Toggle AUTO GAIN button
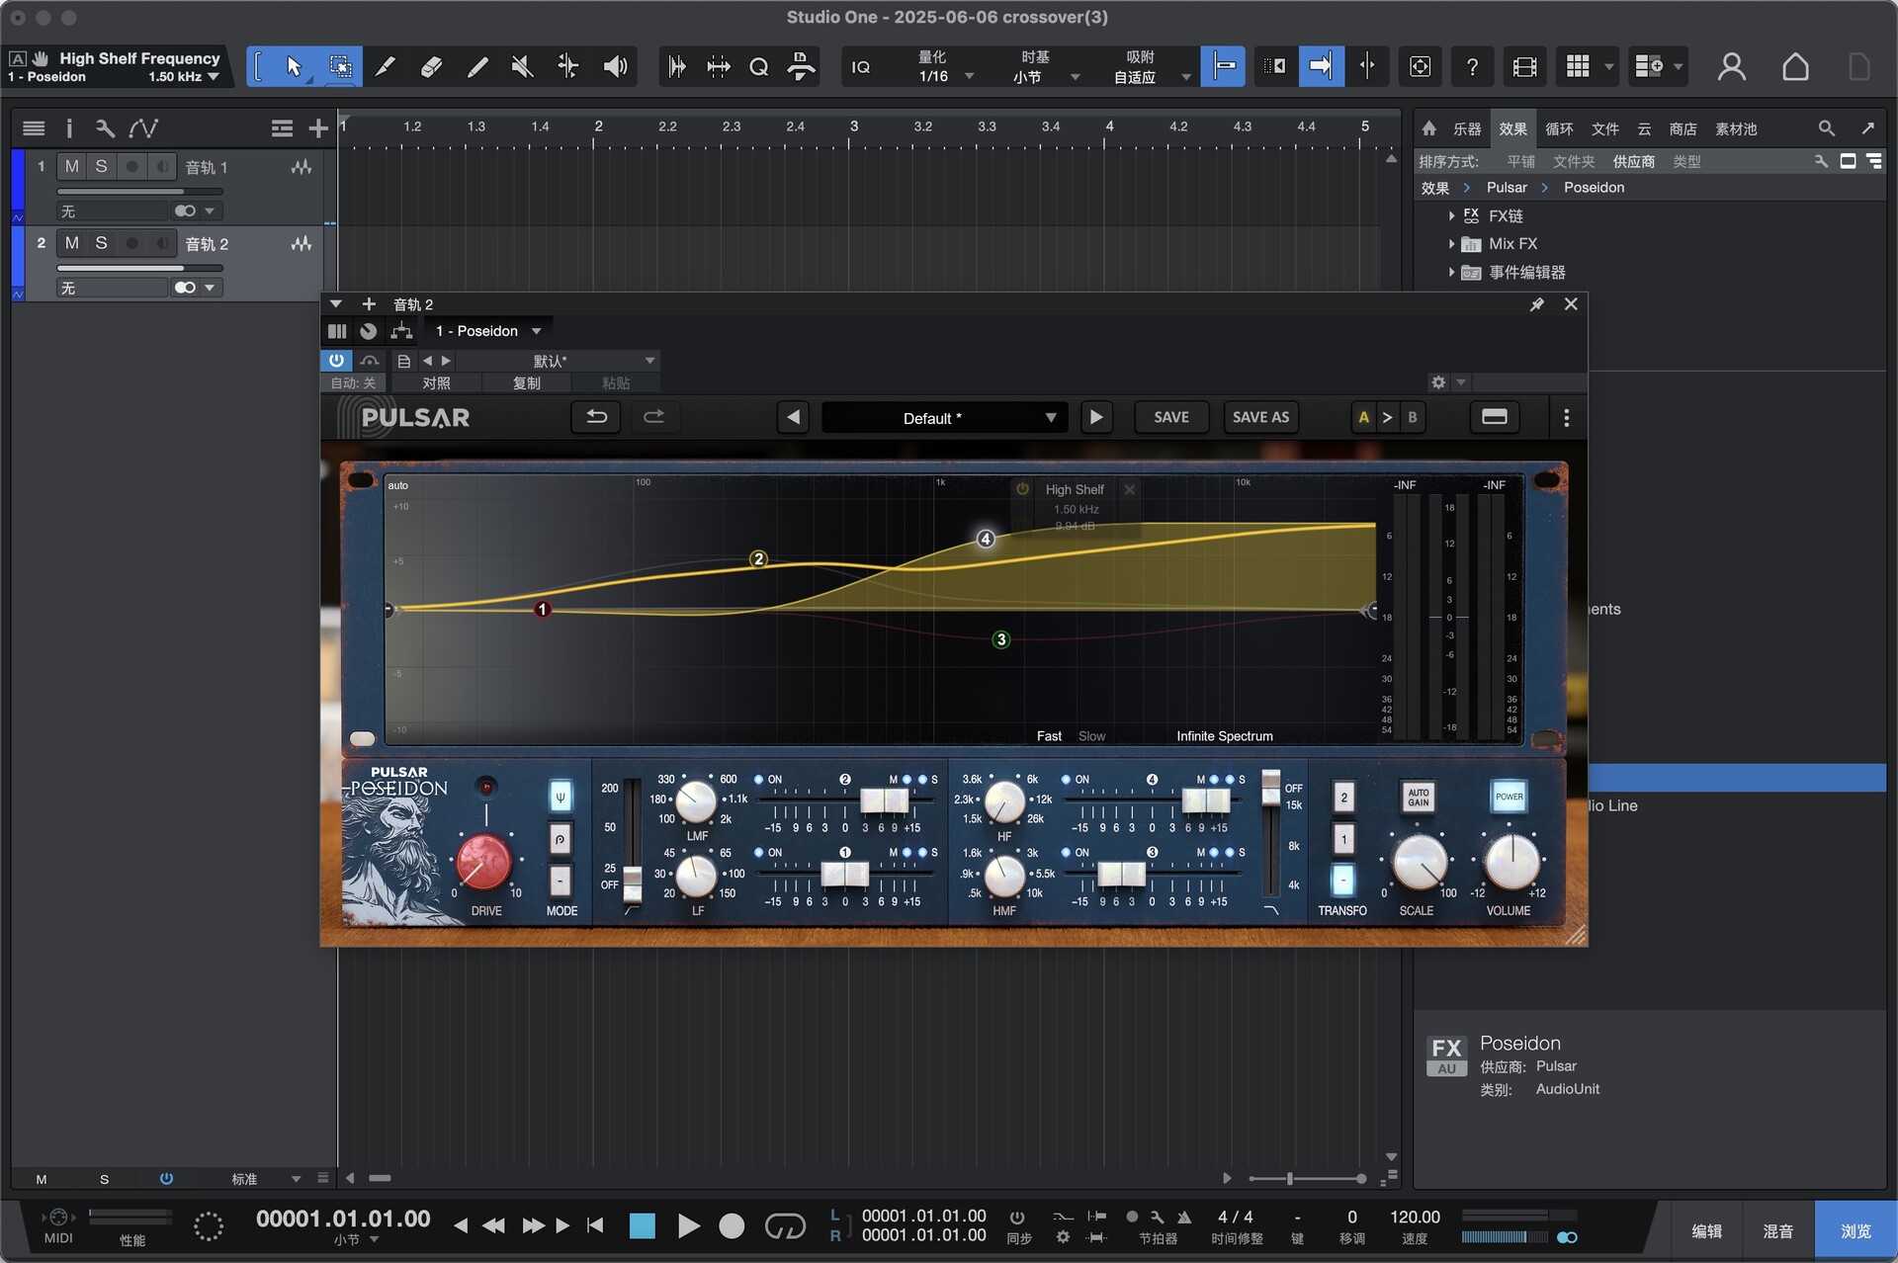The height and width of the screenshot is (1263, 1898). point(1418,797)
